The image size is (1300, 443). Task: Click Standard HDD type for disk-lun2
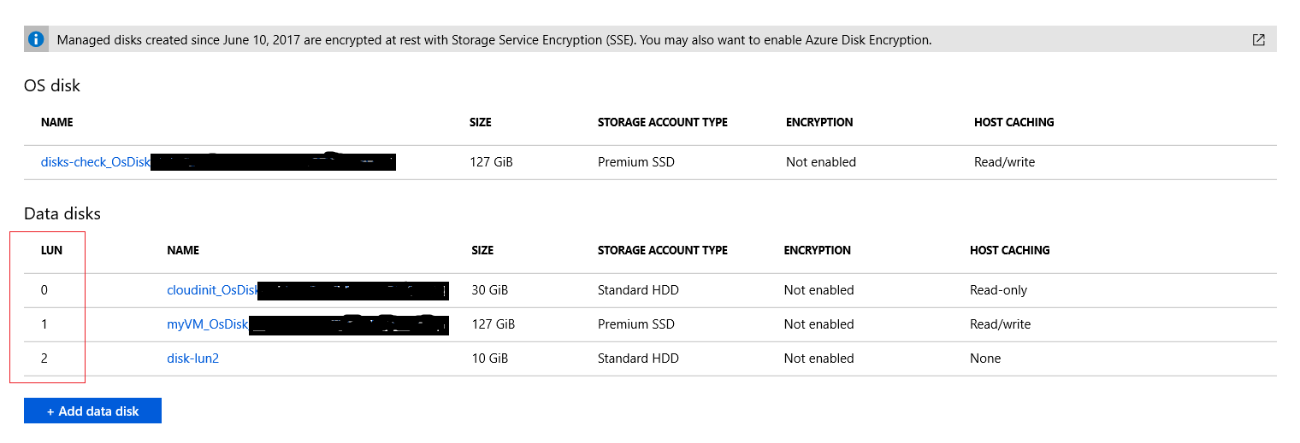click(638, 358)
